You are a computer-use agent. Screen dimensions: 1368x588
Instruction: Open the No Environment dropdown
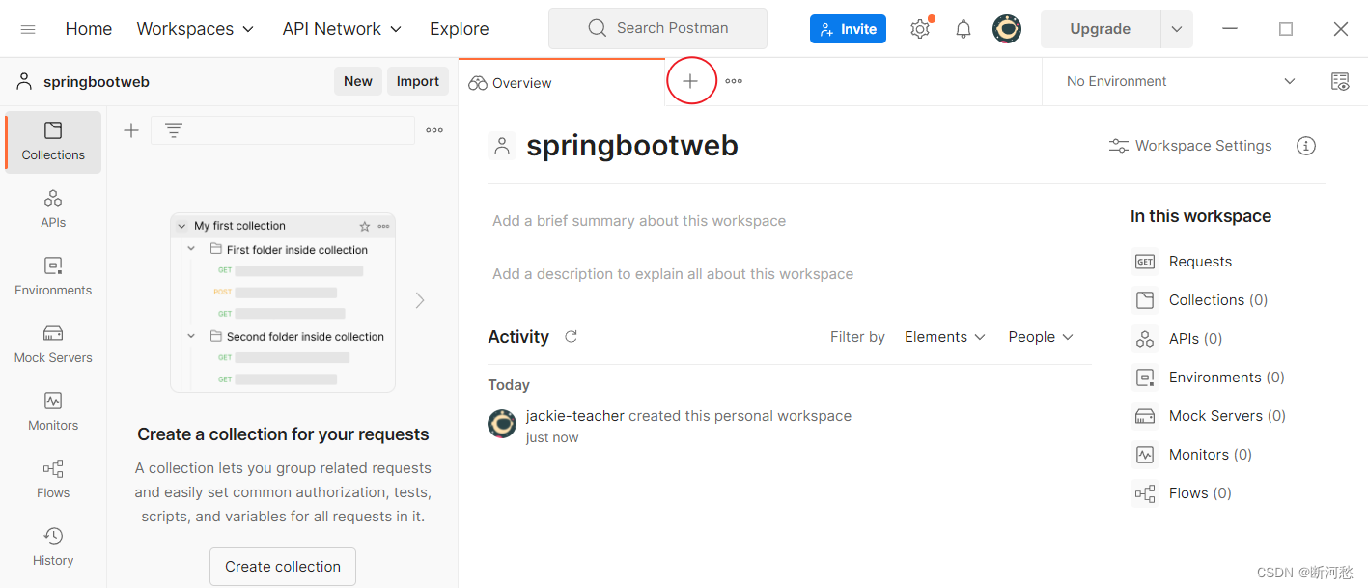(1175, 81)
